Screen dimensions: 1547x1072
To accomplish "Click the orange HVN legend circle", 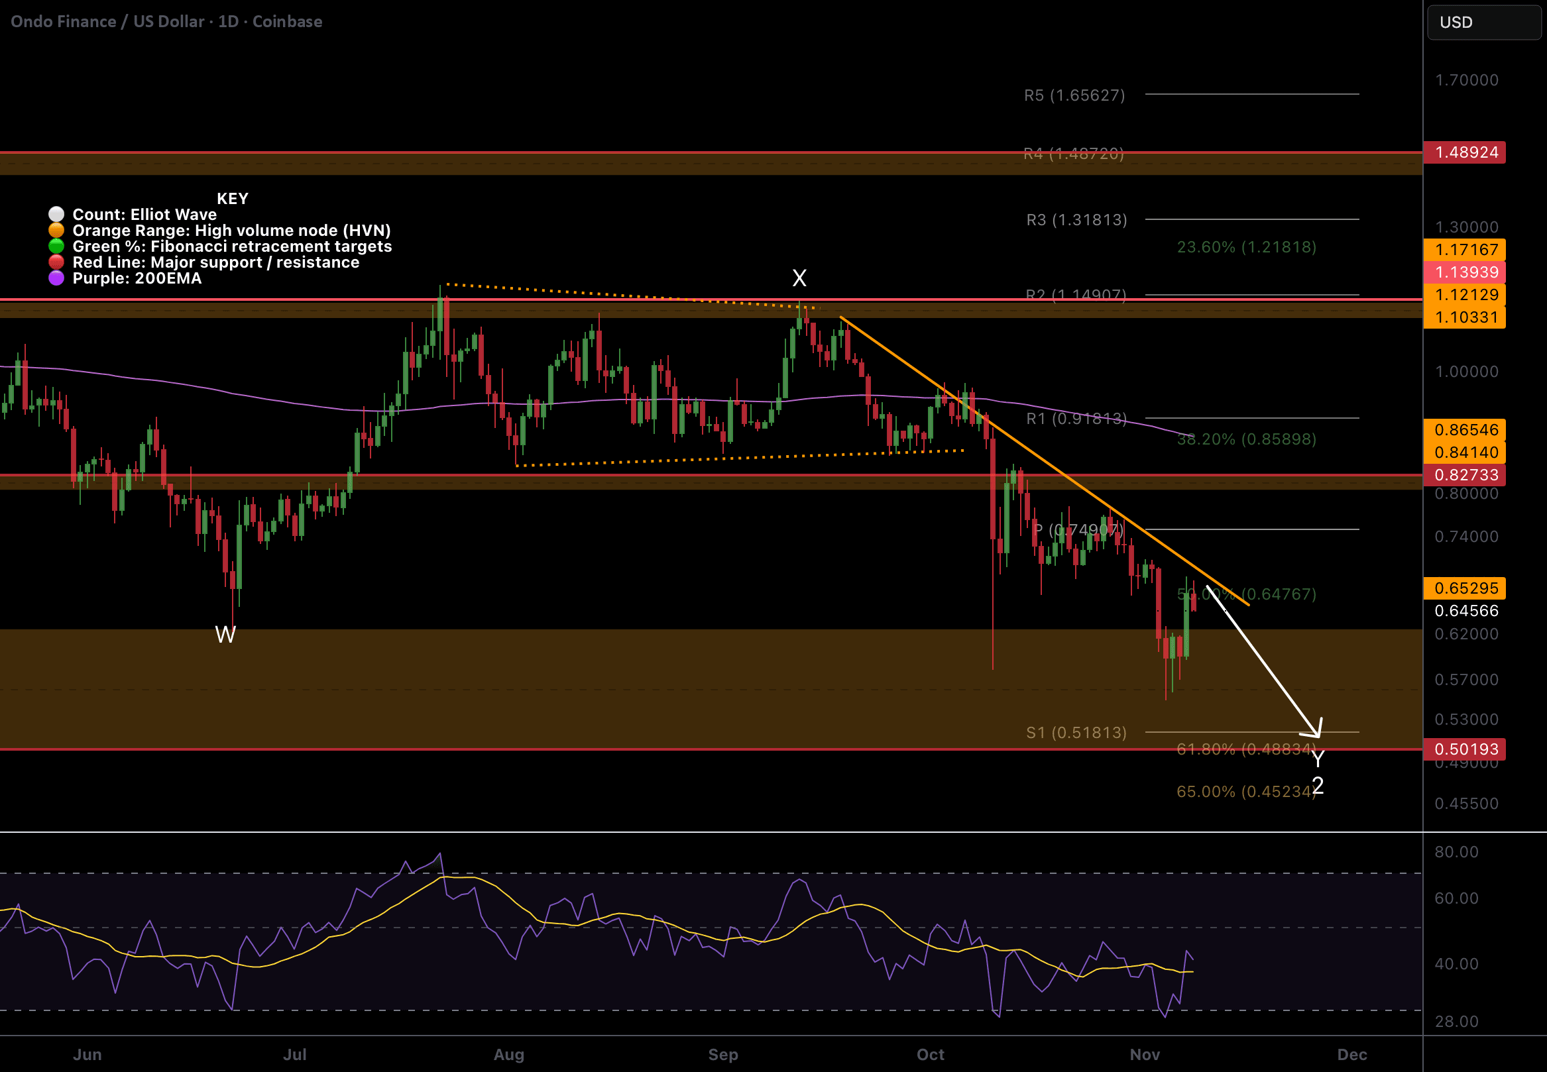I will 56,231.
